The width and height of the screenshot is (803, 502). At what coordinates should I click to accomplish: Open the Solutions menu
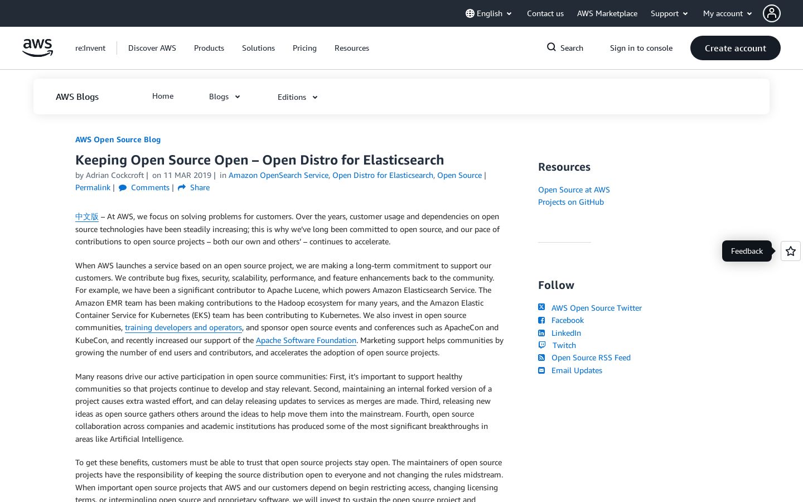[x=258, y=48]
